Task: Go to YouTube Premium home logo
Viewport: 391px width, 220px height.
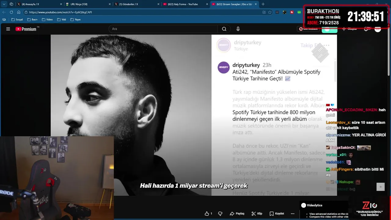Action: coord(26,29)
